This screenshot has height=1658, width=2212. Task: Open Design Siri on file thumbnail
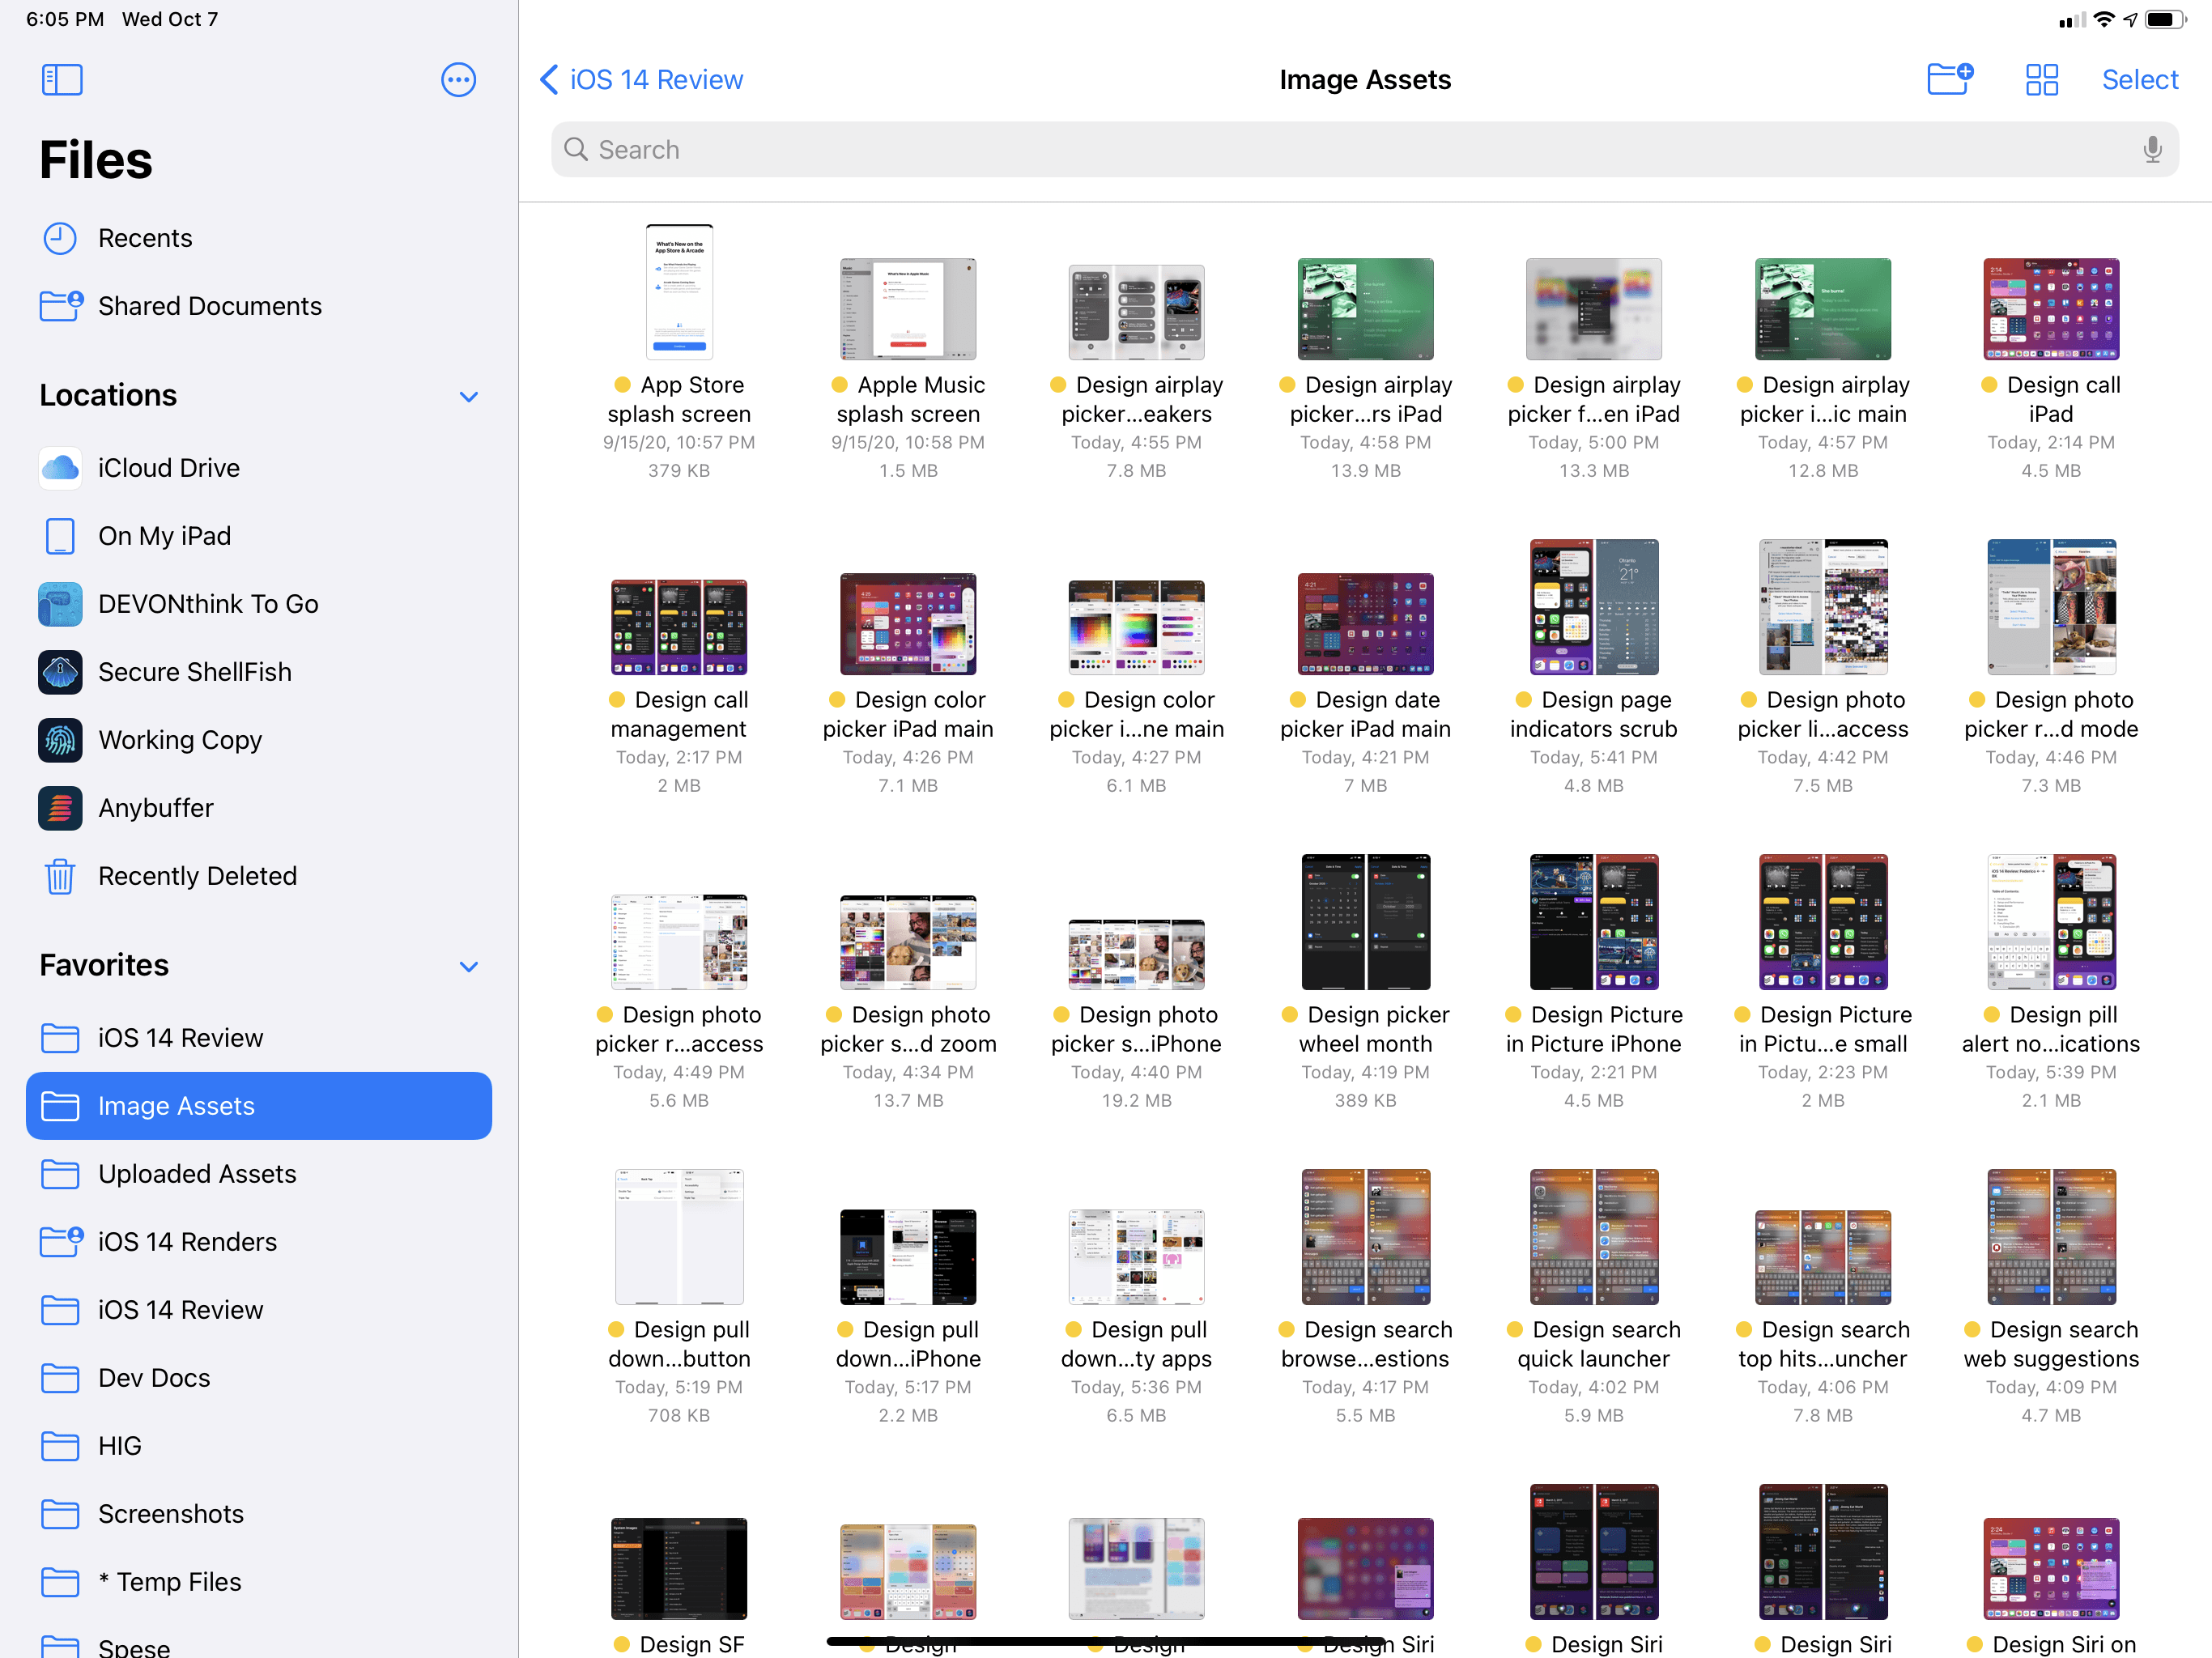(x=2050, y=1569)
